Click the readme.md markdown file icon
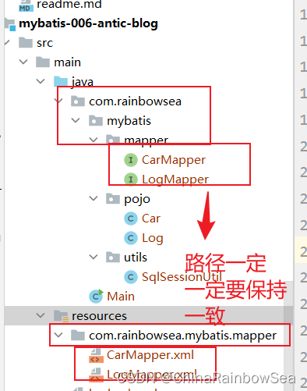This screenshot has height=391, width=307. pos(26,5)
